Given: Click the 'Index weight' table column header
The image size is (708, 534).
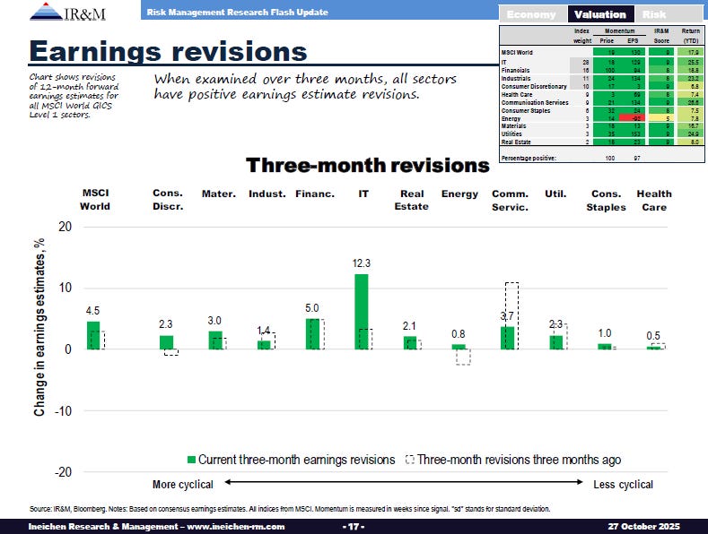Looking at the screenshot, I should pos(582,36).
